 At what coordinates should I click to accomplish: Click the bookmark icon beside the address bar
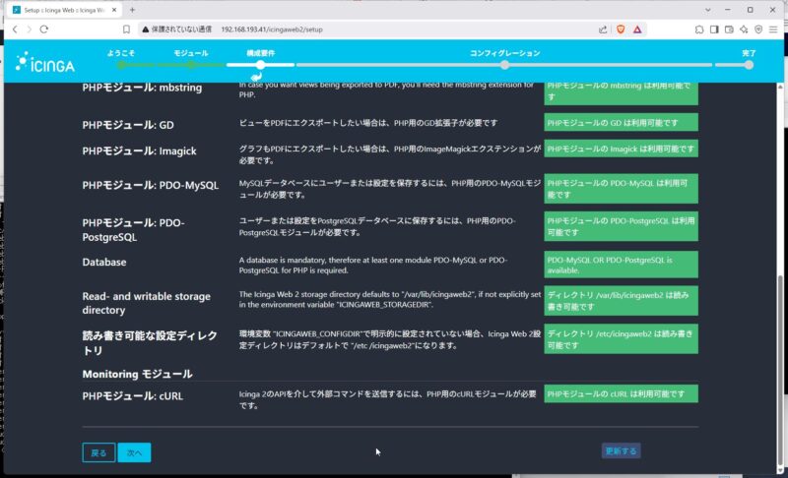pos(126,30)
